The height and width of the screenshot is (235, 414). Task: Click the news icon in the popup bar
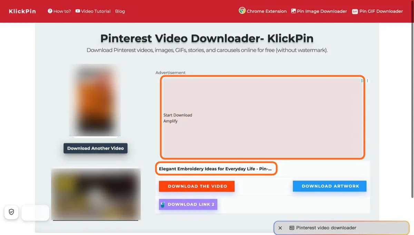292,228
